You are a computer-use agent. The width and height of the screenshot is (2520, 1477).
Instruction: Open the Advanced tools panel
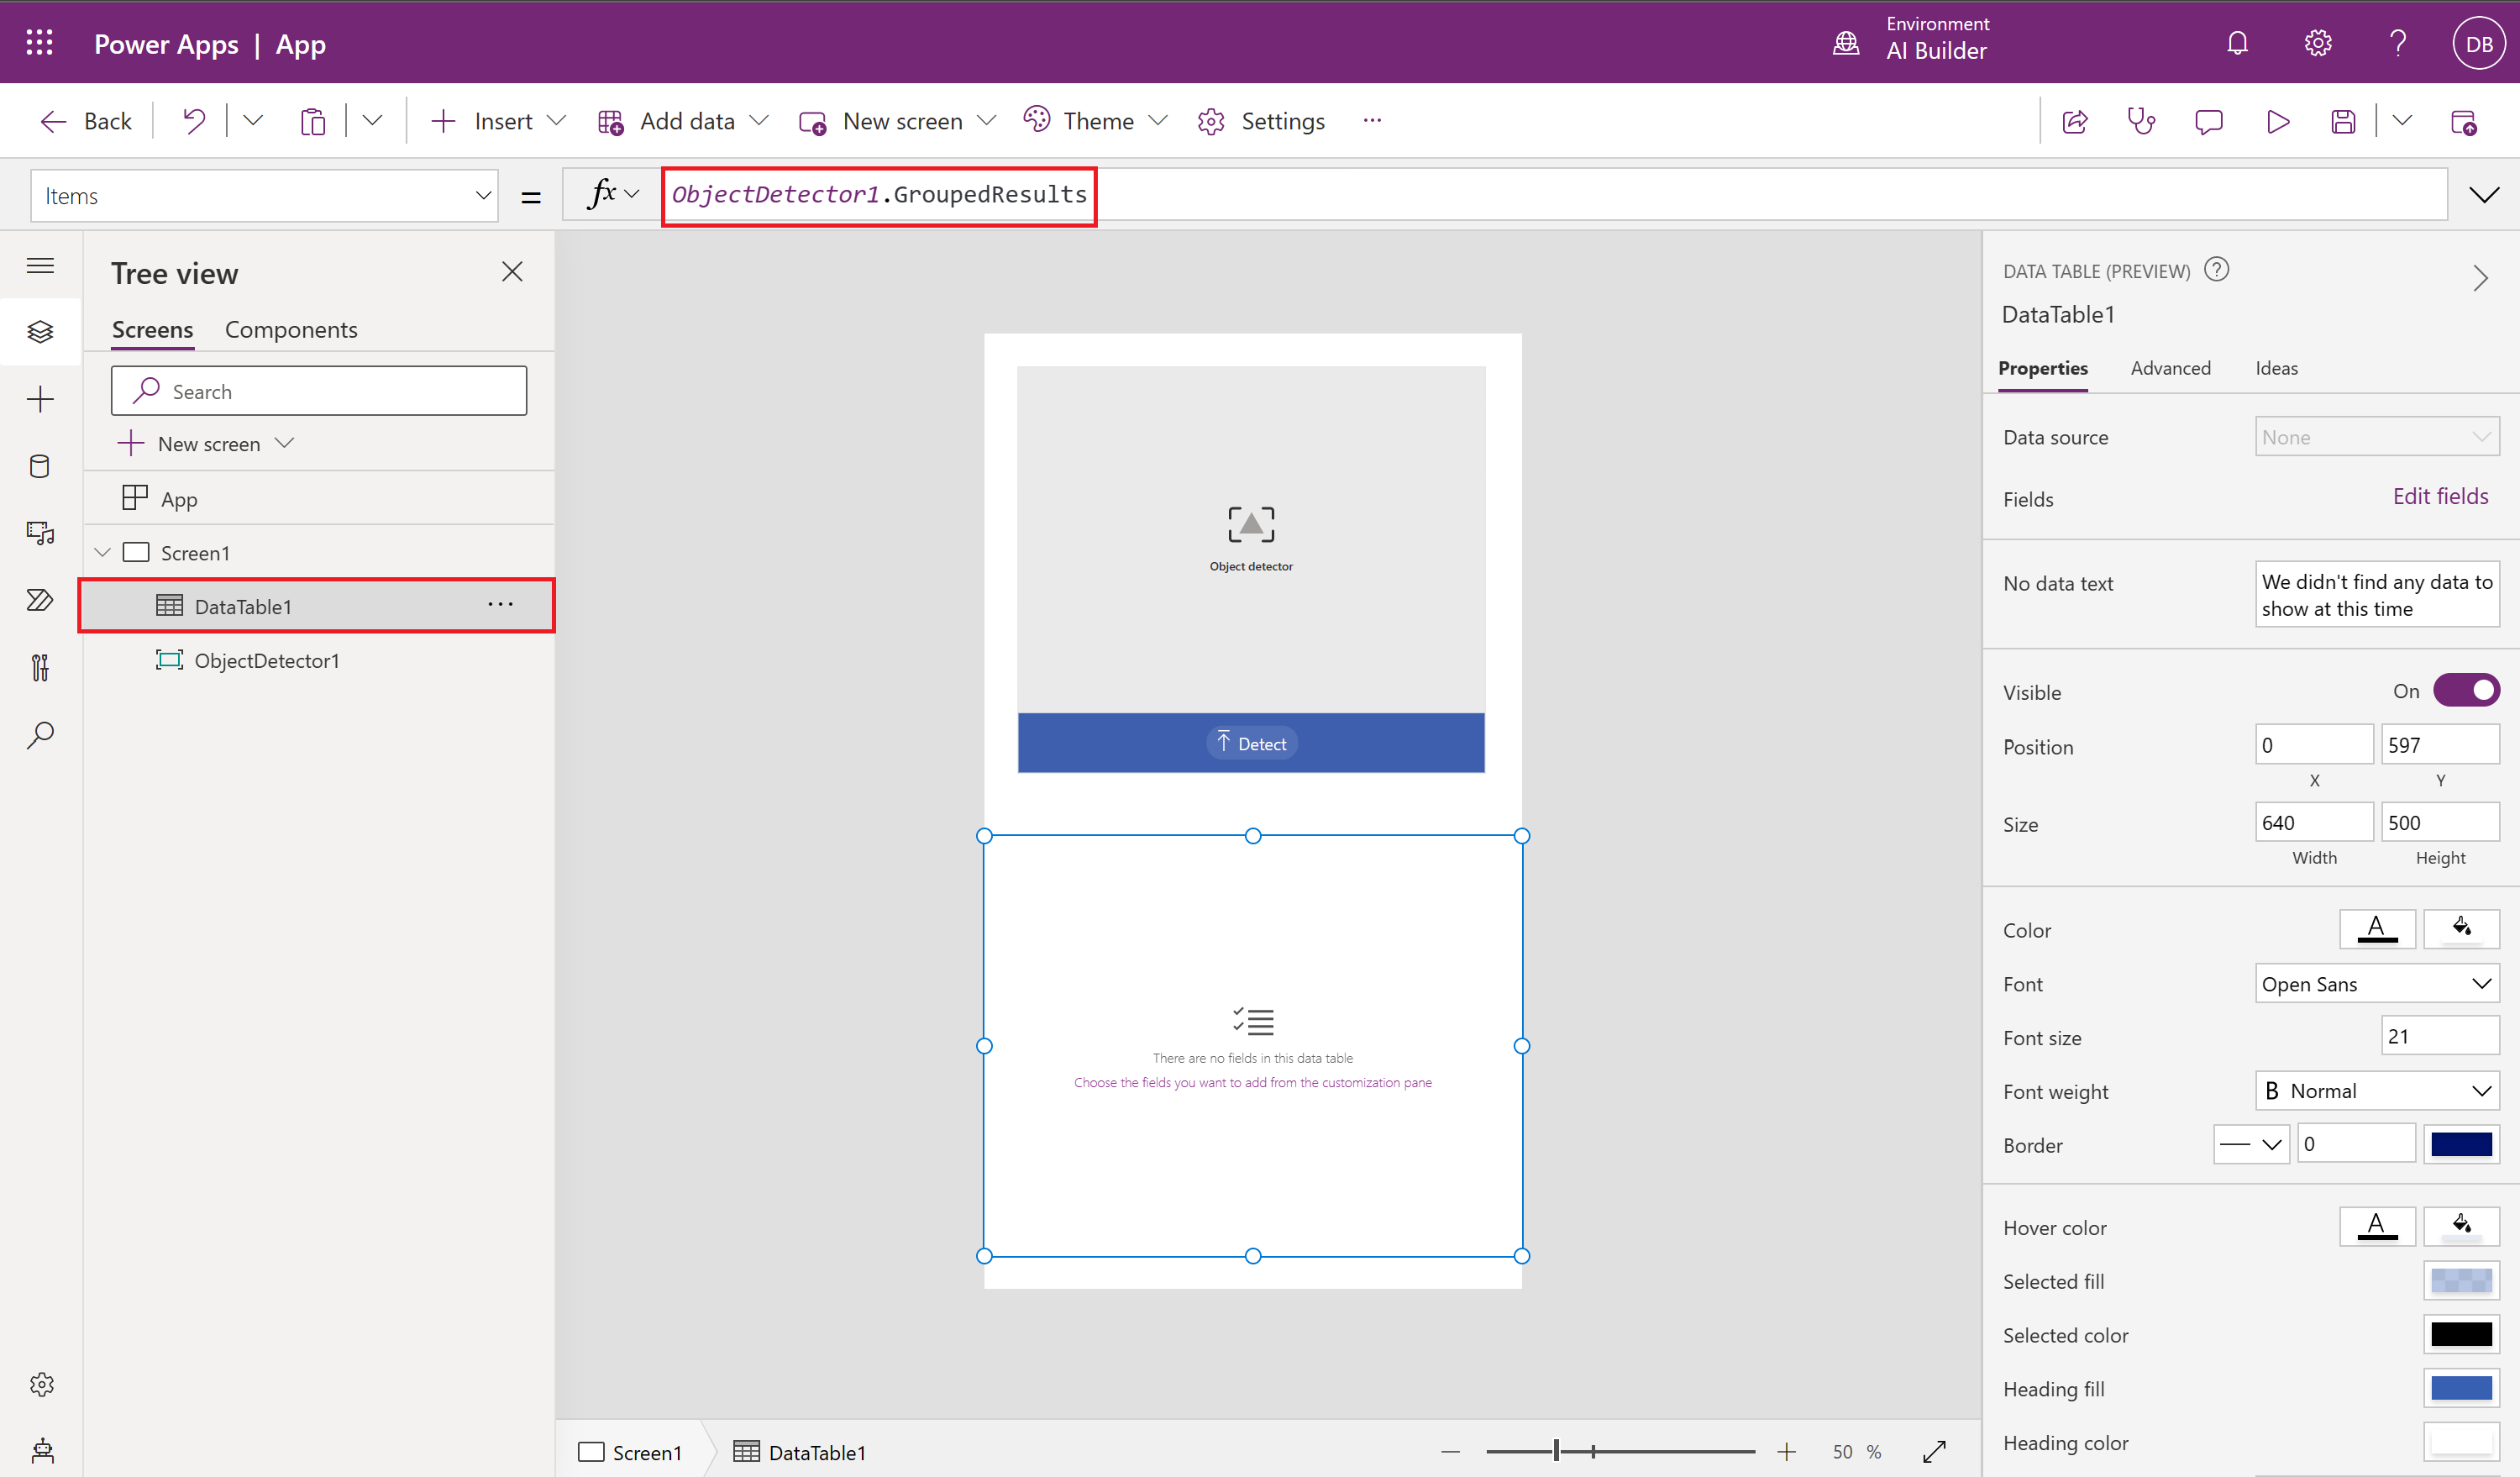[x=40, y=668]
